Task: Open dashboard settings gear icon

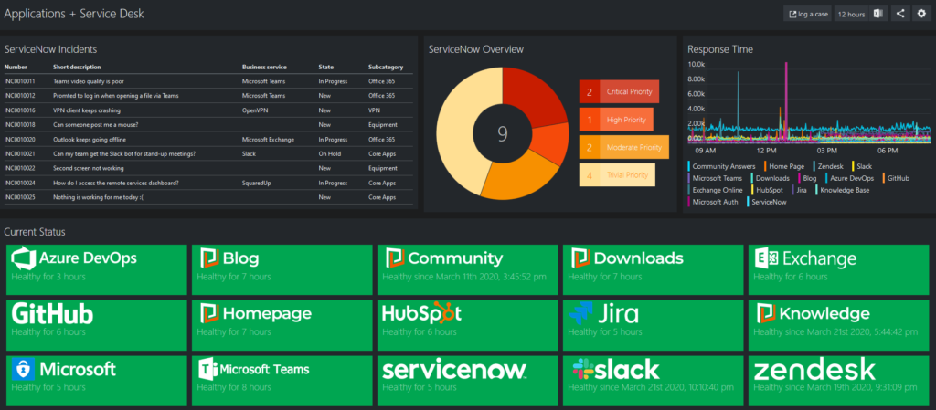Action: [921, 14]
